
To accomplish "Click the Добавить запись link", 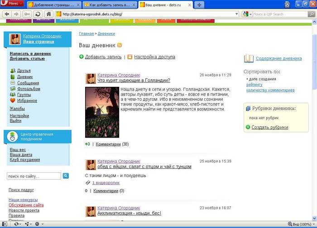I will (x=103, y=57).
